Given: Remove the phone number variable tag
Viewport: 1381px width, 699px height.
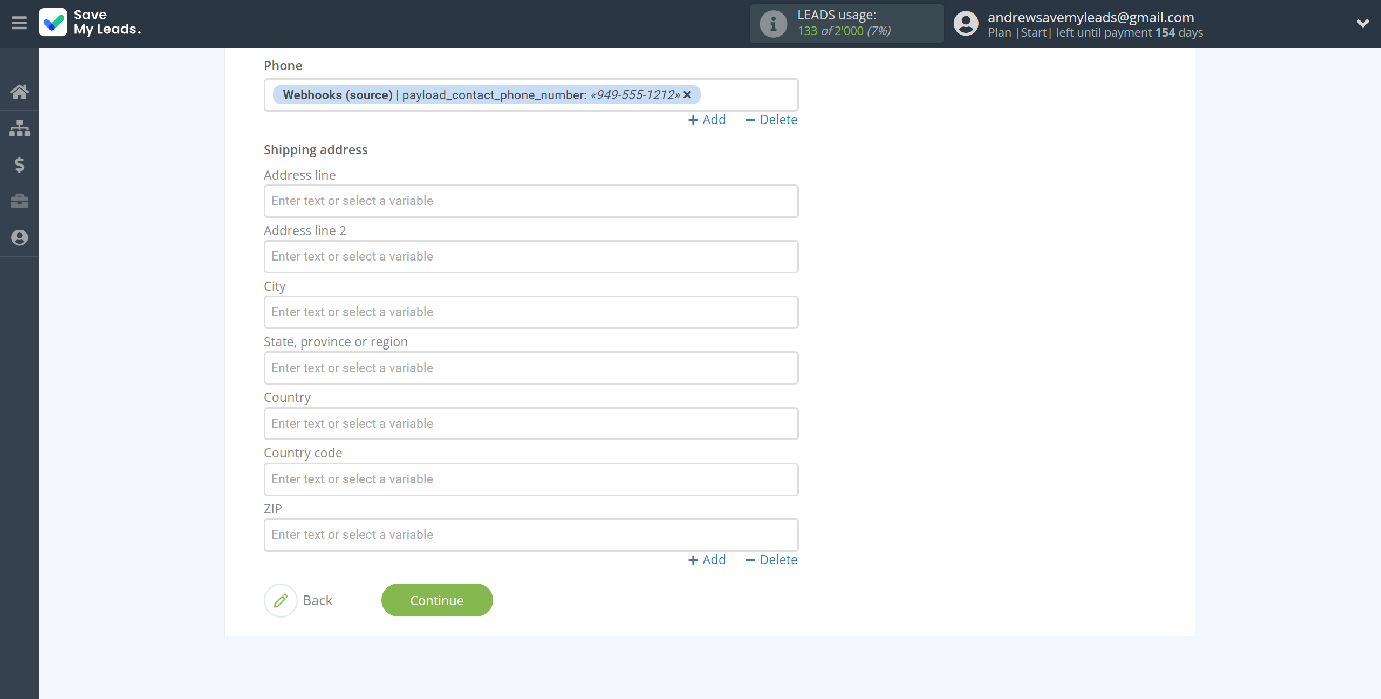Looking at the screenshot, I should pyautogui.click(x=687, y=95).
